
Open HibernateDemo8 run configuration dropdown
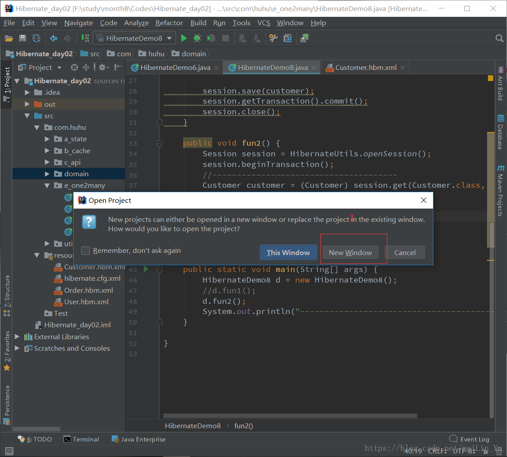135,38
